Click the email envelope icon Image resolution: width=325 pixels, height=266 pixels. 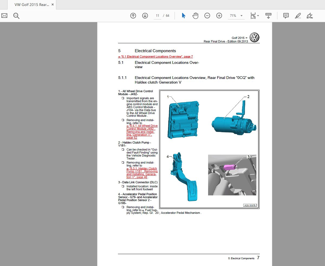[x=4, y=16]
